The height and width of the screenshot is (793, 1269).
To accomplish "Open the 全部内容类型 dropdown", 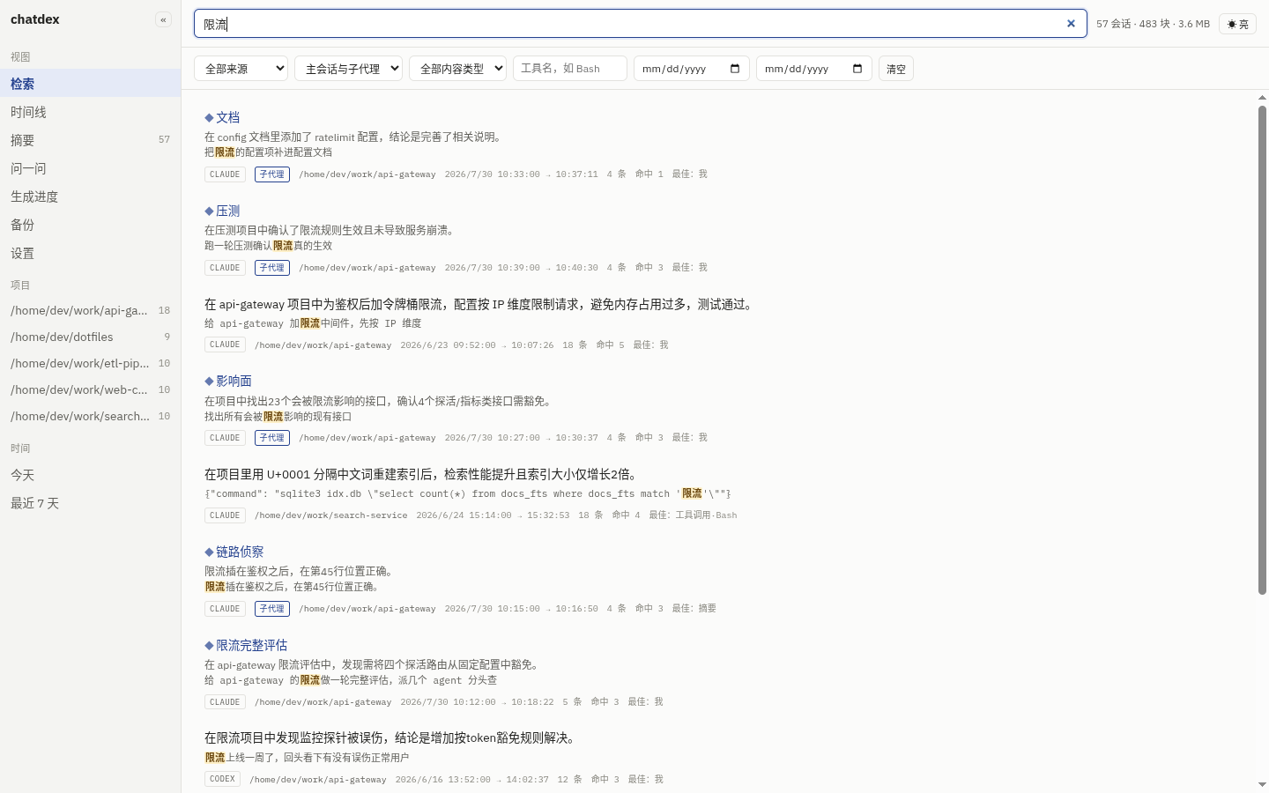I will [458, 69].
